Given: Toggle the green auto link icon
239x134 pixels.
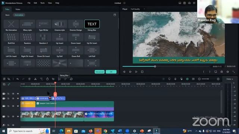Looking at the screenshot, I should coord(9,84).
